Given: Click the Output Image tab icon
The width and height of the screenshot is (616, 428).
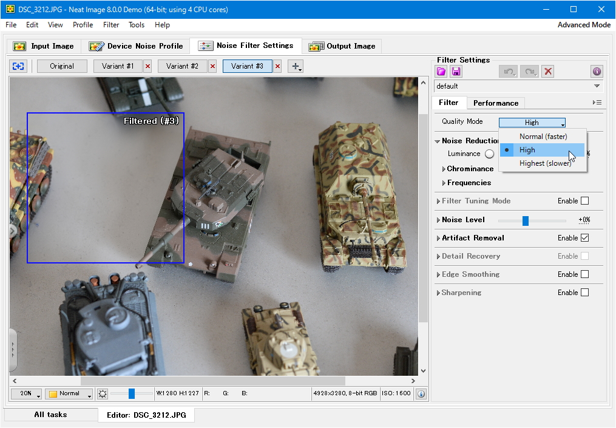Looking at the screenshot, I should click(x=316, y=47).
